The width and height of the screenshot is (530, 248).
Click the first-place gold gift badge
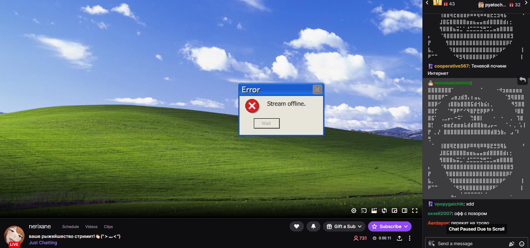tap(437, 3)
